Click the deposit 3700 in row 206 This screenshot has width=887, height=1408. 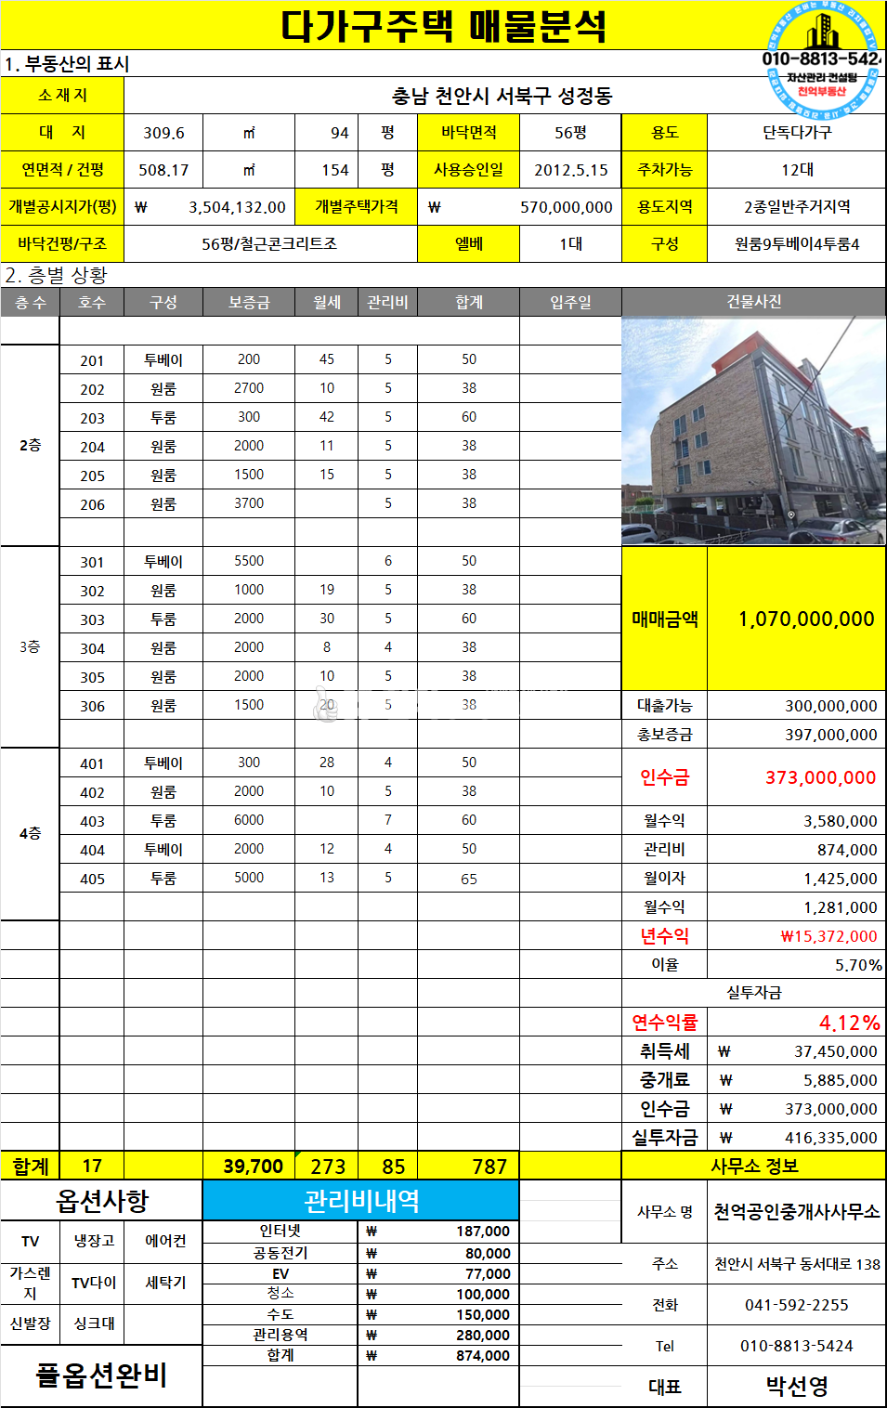[249, 503]
